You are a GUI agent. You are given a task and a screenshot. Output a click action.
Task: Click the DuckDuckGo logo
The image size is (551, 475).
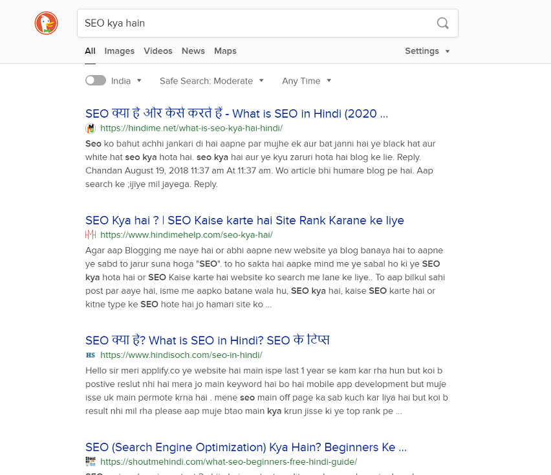click(46, 23)
